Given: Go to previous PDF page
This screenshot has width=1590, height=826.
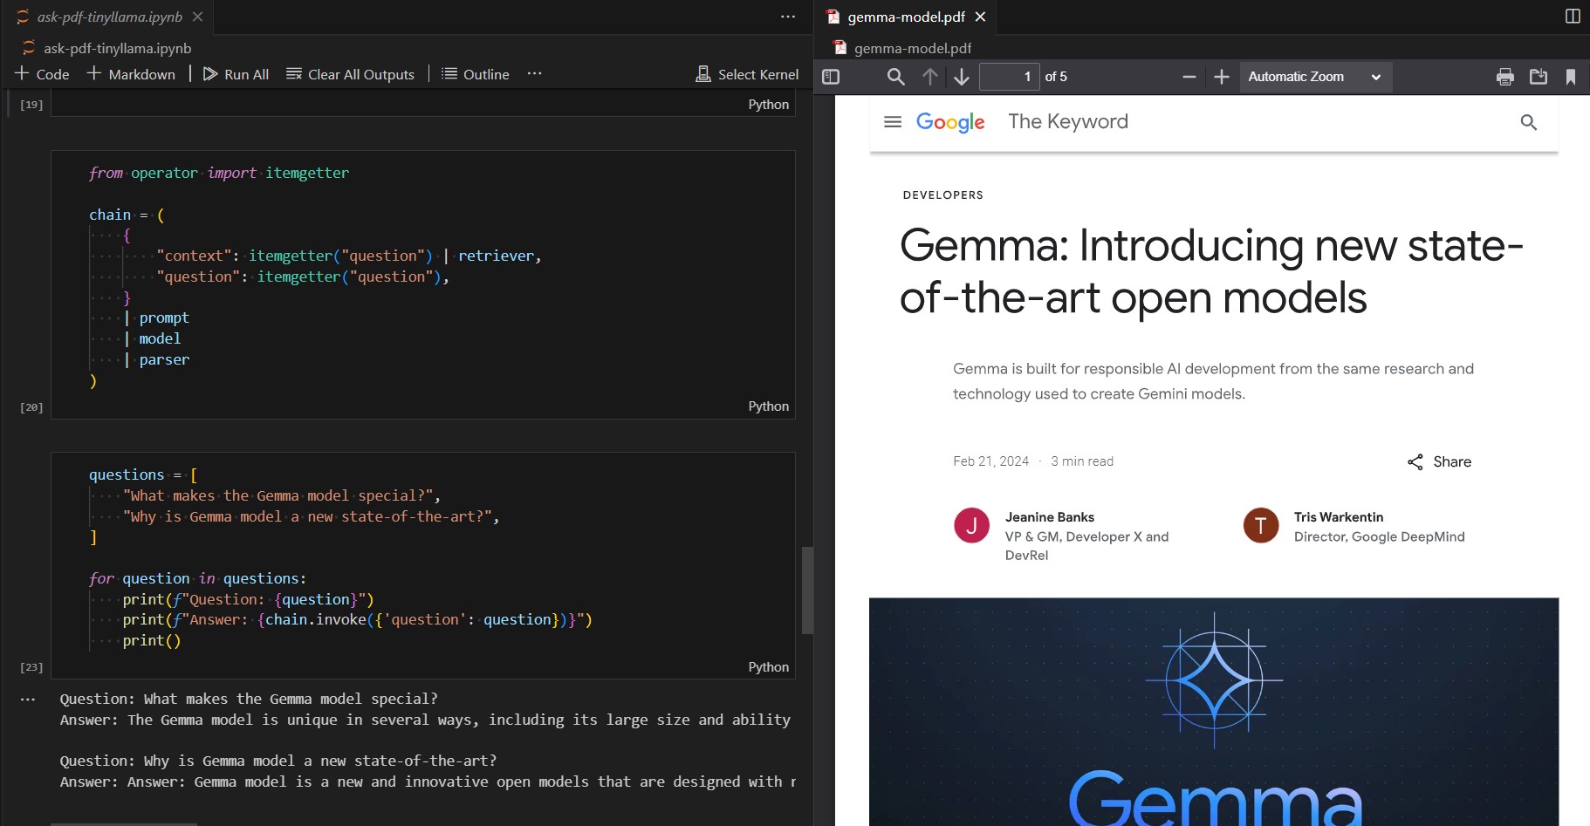Looking at the screenshot, I should (x=930, y=77).
